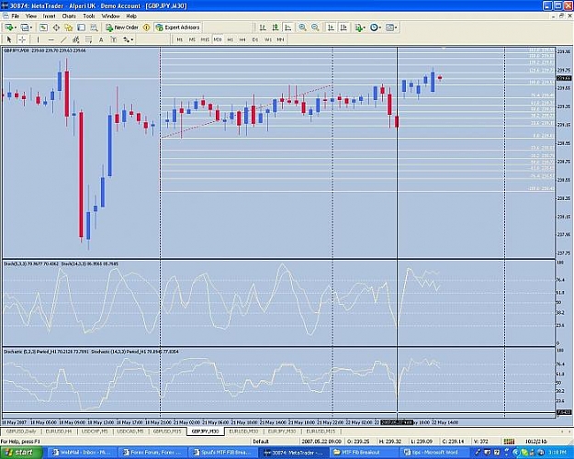Select the Equidistant Channel tool
This screenshot has height=459, width=574.
76,39
